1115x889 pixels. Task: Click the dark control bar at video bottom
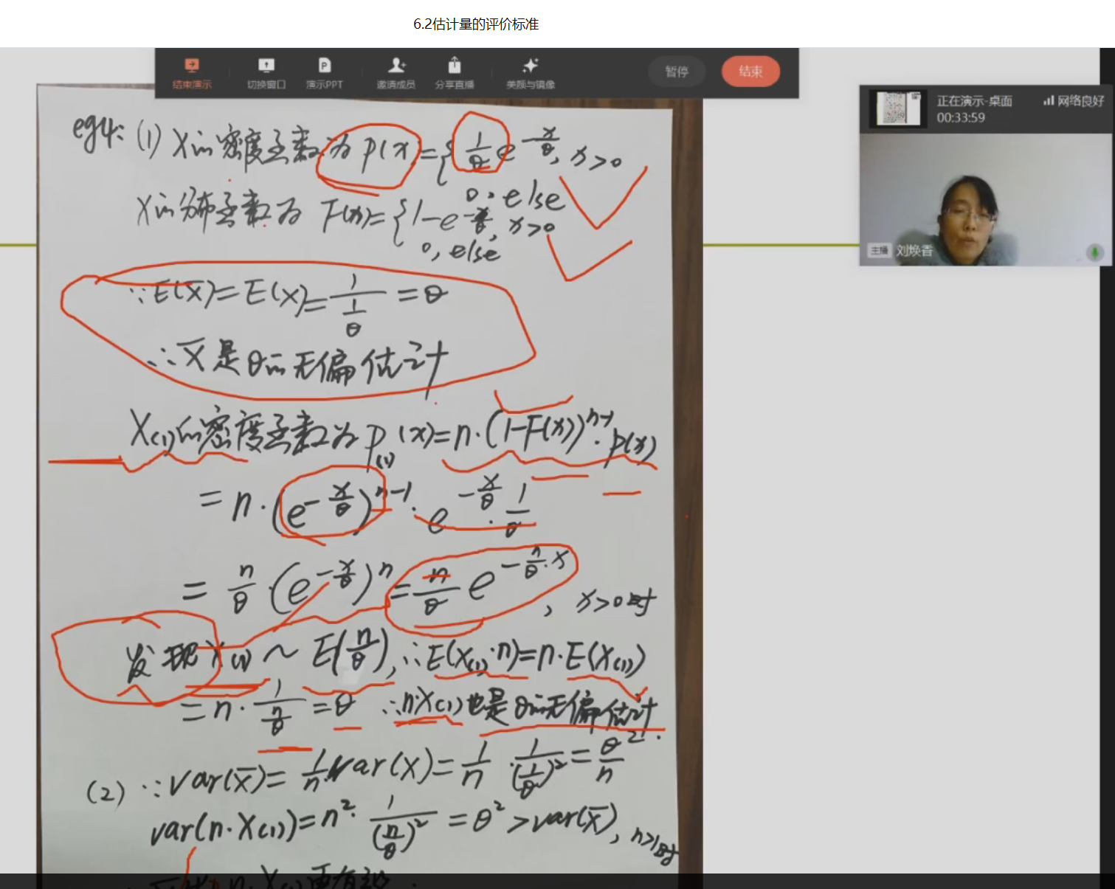pyautogui.click(x=557, y=881)
